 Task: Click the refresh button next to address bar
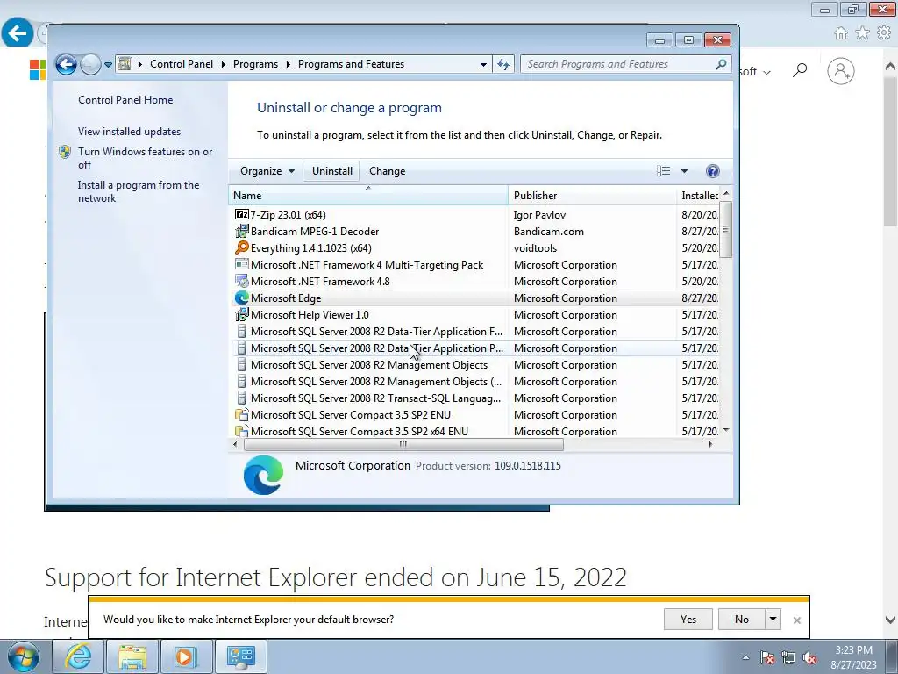pyautogui.click(x=503, y=64)
